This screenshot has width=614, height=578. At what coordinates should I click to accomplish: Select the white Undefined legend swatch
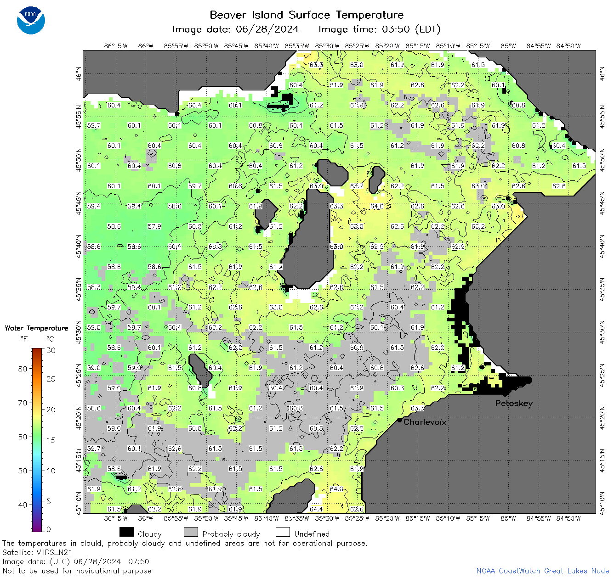[283, 532]
